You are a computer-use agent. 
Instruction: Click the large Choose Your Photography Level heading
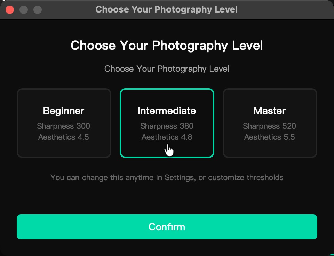pyautogui.click(x=167, y=46)
